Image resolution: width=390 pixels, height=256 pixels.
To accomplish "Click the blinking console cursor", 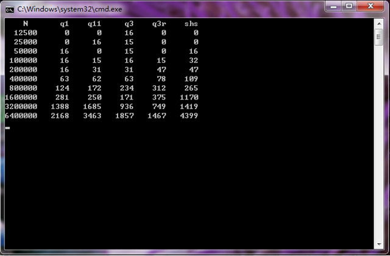I will (7, 128).
